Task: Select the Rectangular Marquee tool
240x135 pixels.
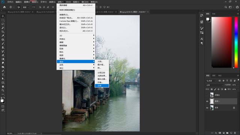Action: tap(3, 20)
